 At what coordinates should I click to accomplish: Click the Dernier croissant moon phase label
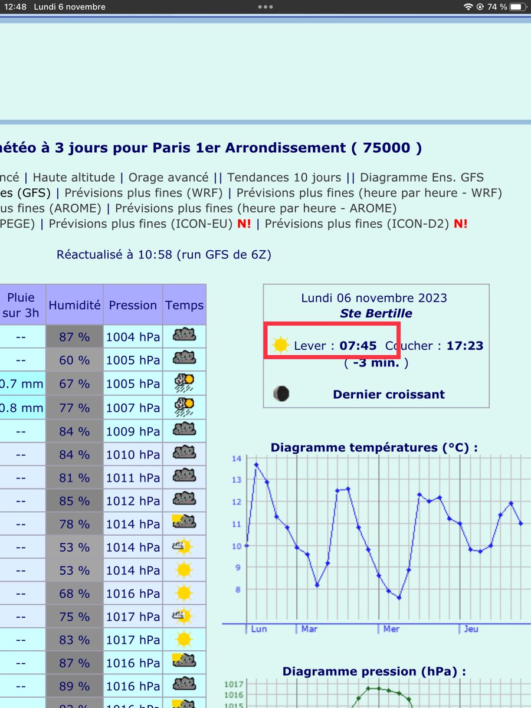(389, 395)
